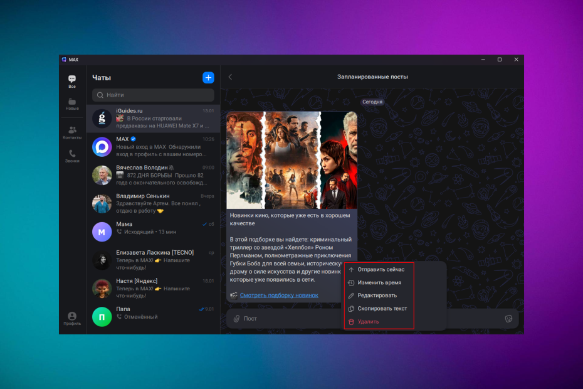583x389 pixels.
Task: Click the search magnifier icon
Action: click(100, 95)
